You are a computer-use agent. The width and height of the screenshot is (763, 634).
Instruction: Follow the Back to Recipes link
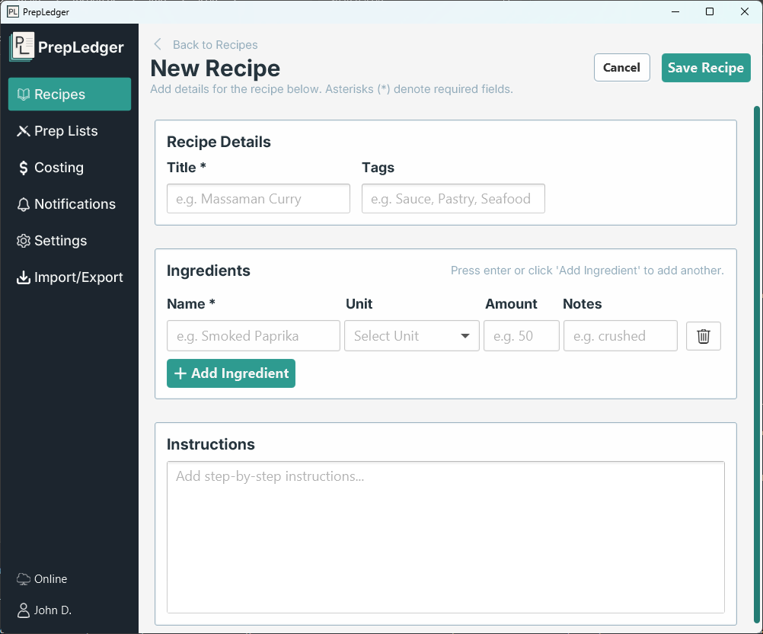point(215,45)
